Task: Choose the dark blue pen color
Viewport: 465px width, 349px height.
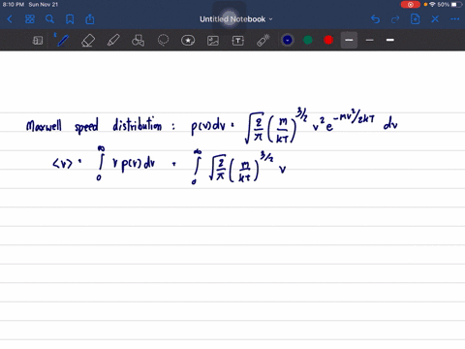Action: [288, 40]
